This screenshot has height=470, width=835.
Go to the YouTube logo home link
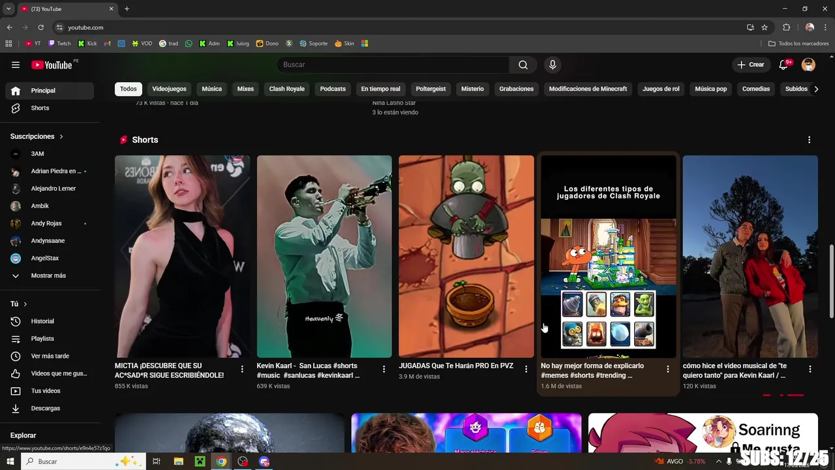point(52,65)
